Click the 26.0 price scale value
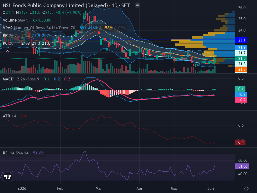The height and width of the screenshot is (193, 257). coord(242,8)
